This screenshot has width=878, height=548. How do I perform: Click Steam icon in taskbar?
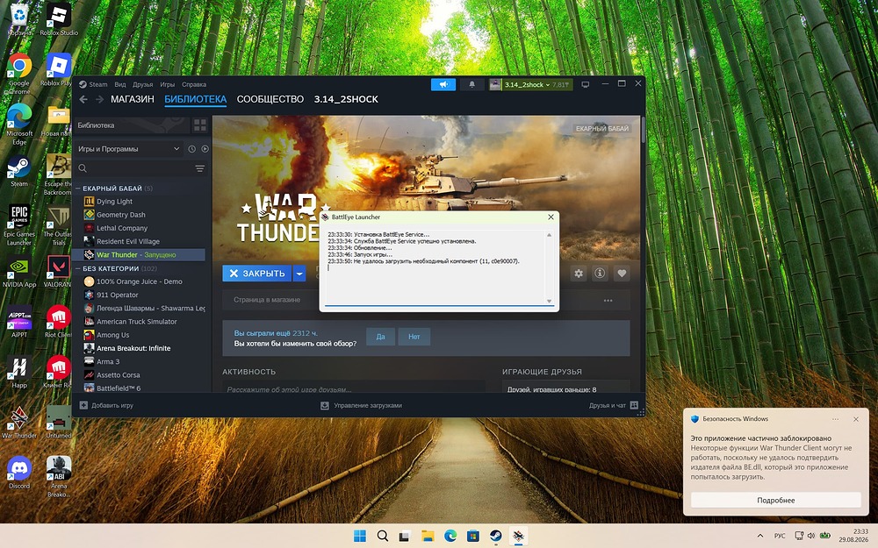[x=495, y=536]
